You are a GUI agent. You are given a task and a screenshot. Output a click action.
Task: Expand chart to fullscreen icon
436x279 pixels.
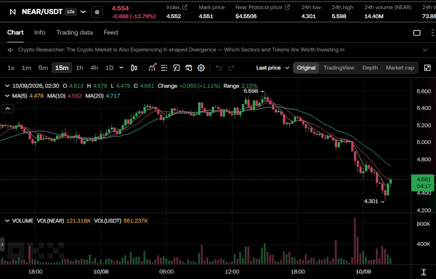[x=427, y=68]
